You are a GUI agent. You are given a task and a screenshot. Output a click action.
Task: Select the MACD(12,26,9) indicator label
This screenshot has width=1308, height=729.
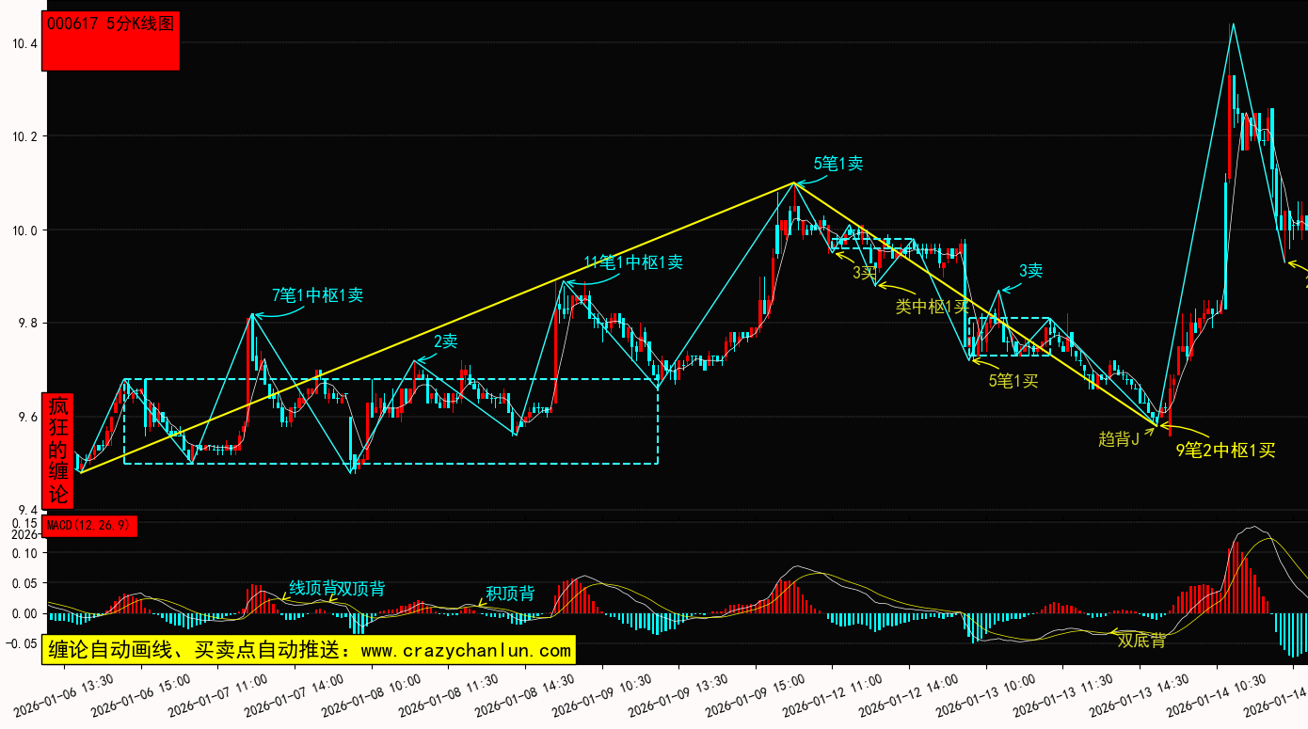(x=89, y=526)
